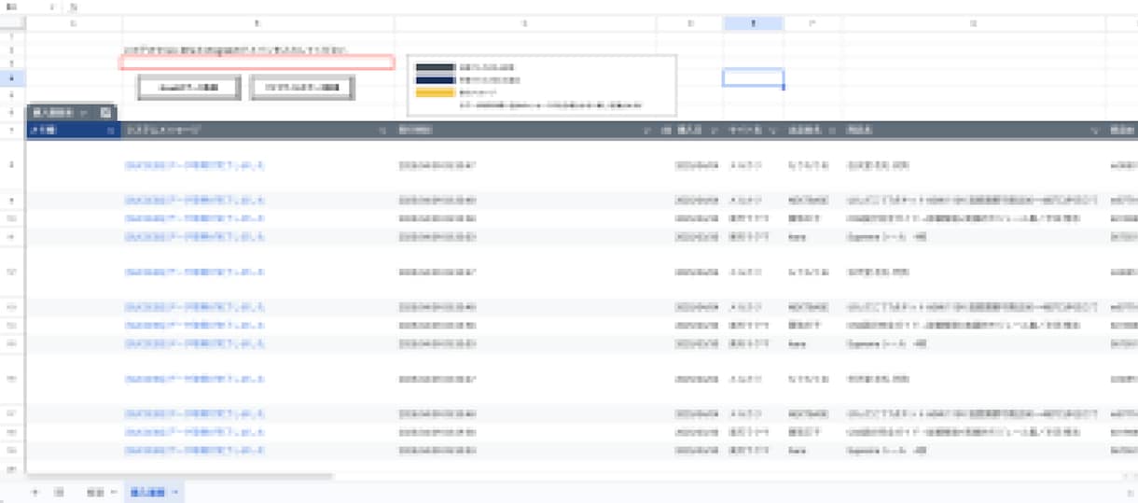Click the fx formula bar icon
Screen dimensions: 1138x503
coord(74,6)
